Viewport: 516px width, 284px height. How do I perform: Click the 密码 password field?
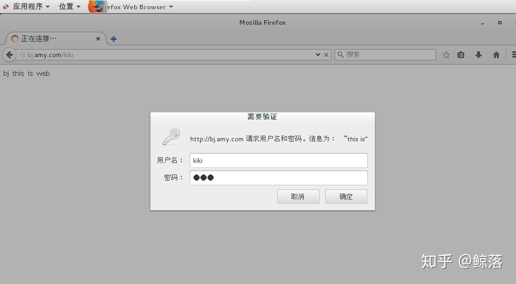279,177
